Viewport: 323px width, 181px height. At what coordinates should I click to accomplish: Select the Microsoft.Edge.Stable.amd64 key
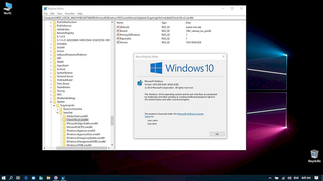pos(82,123)
